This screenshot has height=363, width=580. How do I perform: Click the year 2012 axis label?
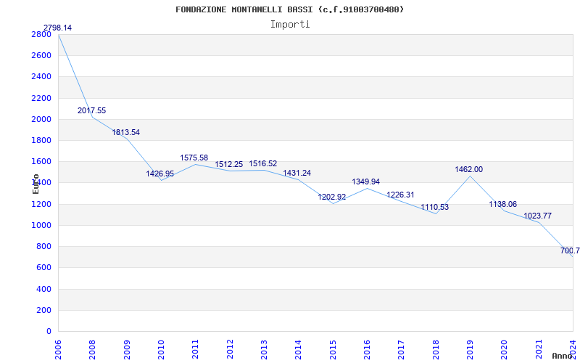(230, 349)
